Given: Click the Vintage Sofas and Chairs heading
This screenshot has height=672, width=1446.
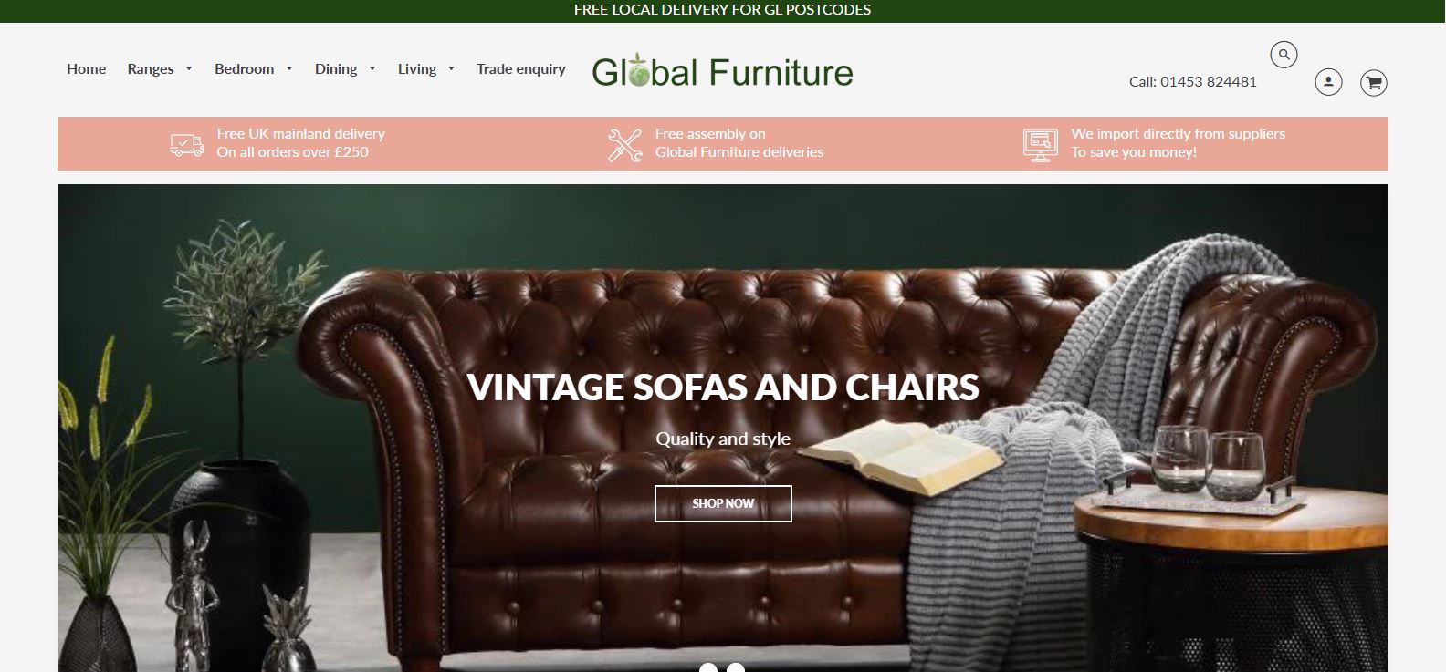Looking at the screenshot, I should point(723,388).
